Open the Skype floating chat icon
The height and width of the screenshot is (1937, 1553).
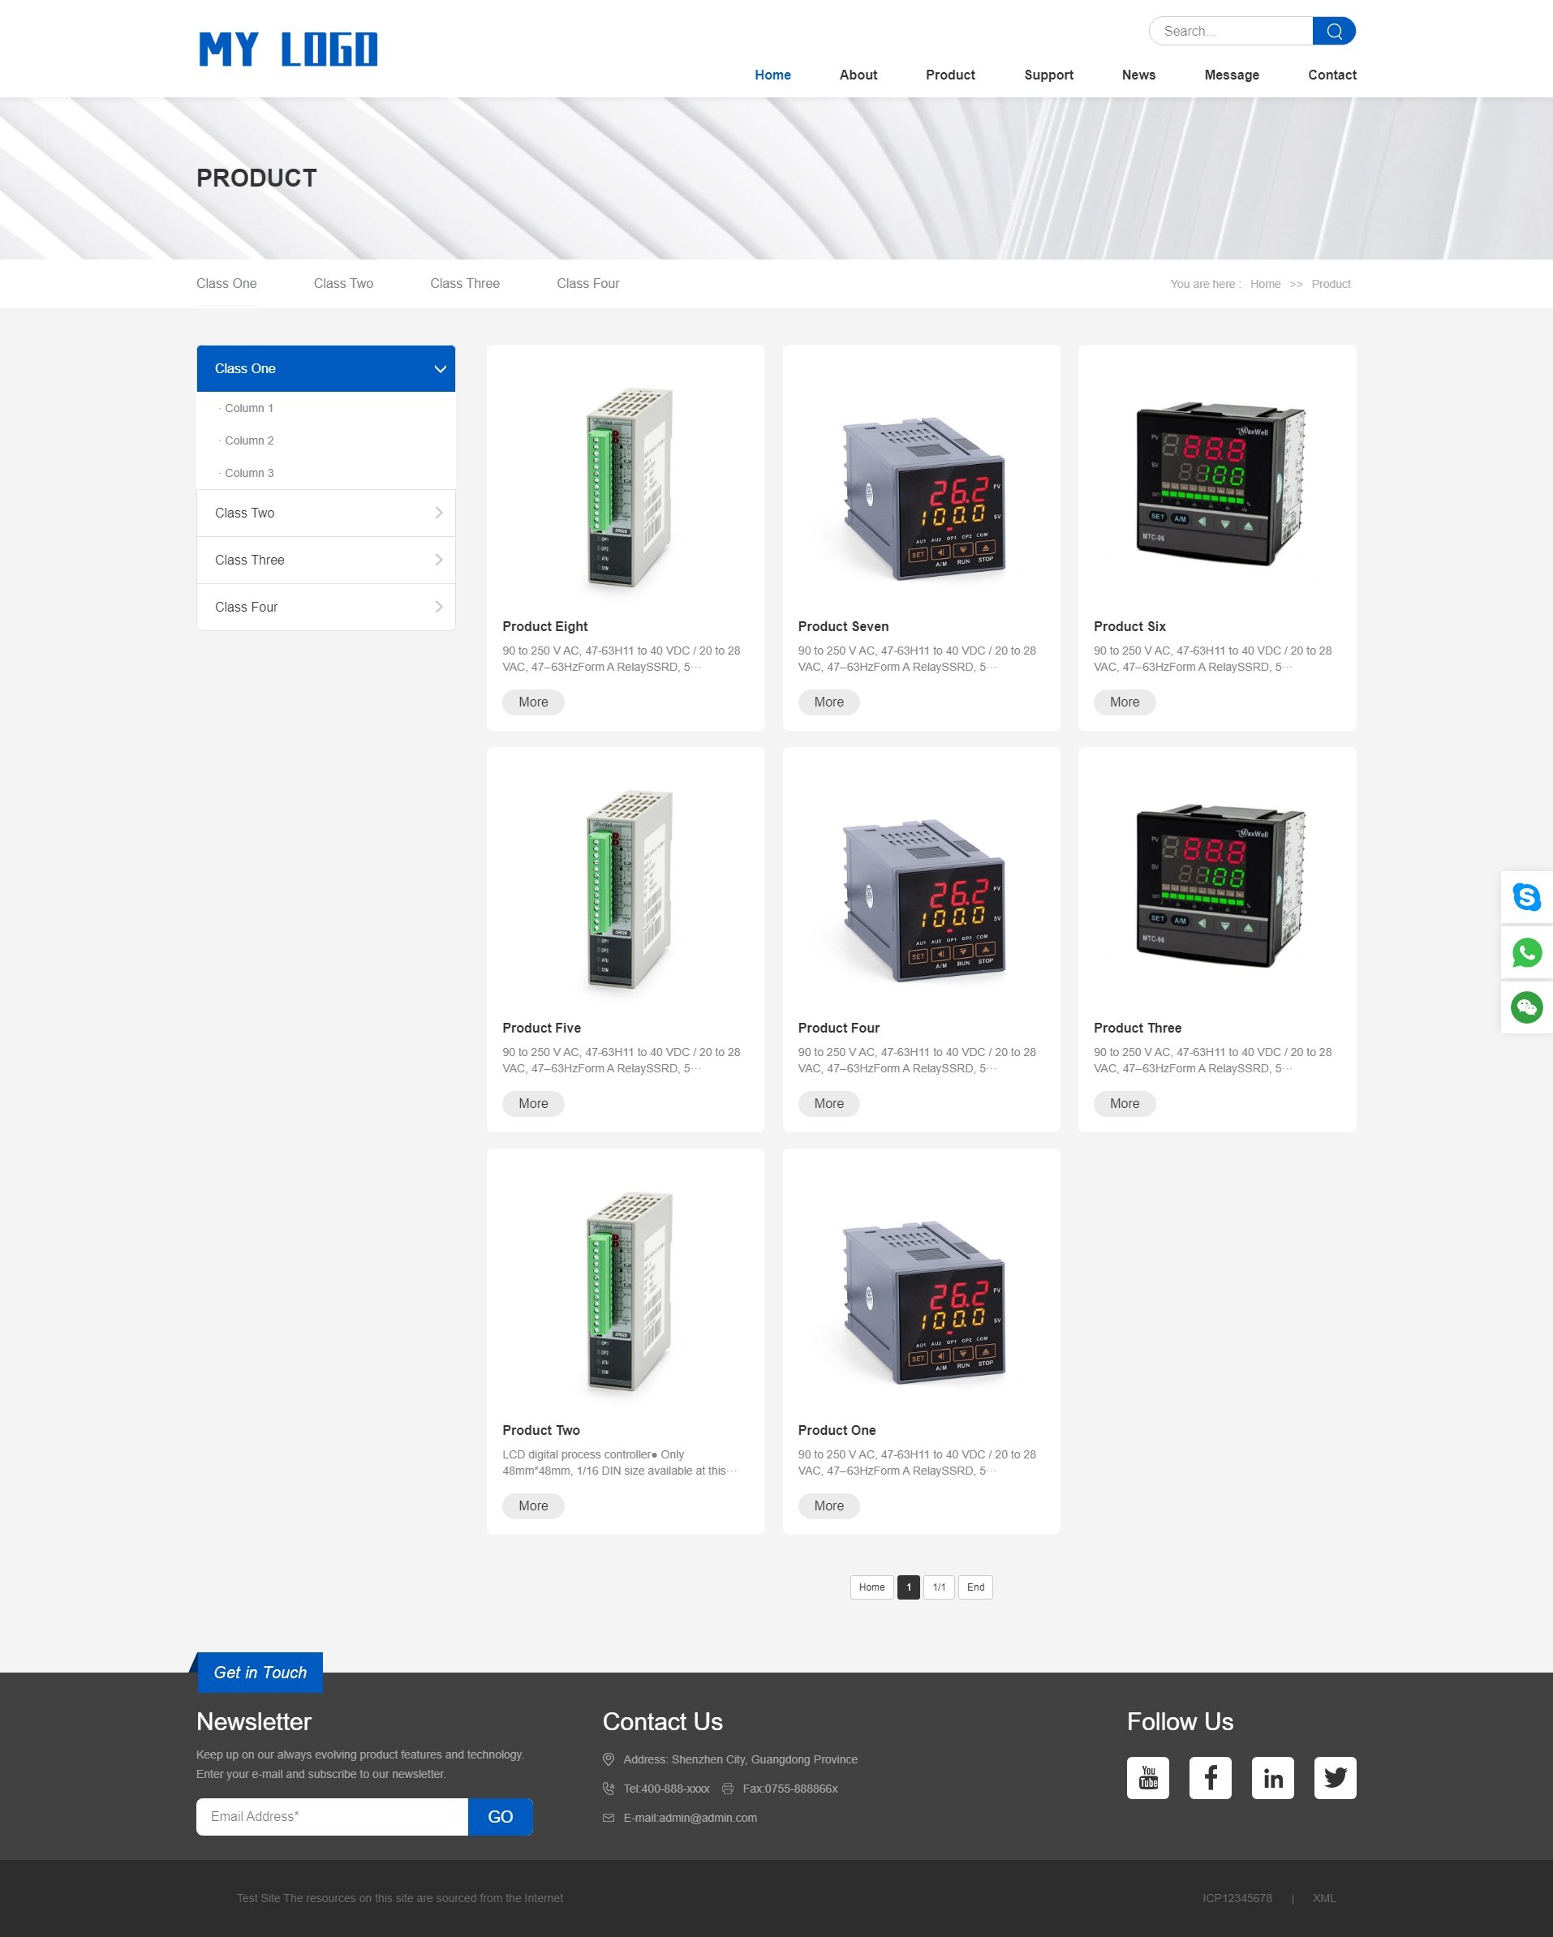1526,896
